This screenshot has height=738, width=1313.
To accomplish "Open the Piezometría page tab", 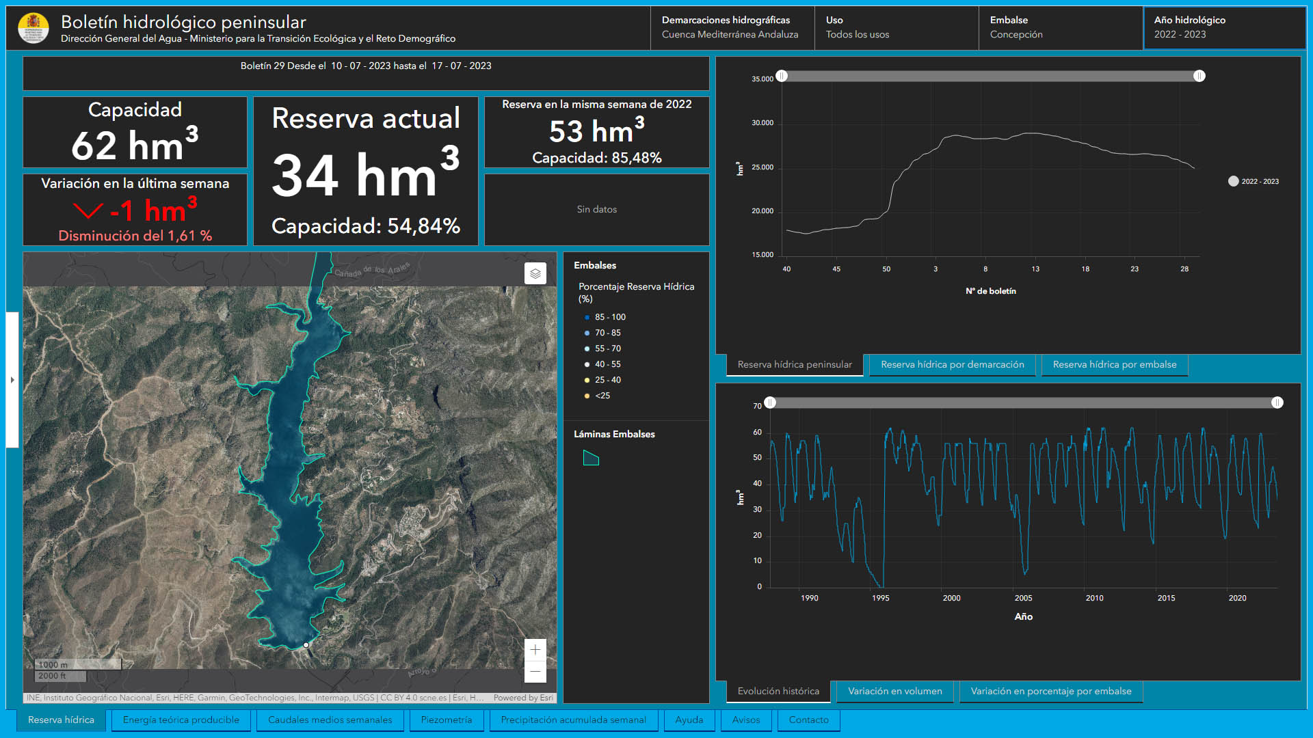I will (x=446, y=720).
